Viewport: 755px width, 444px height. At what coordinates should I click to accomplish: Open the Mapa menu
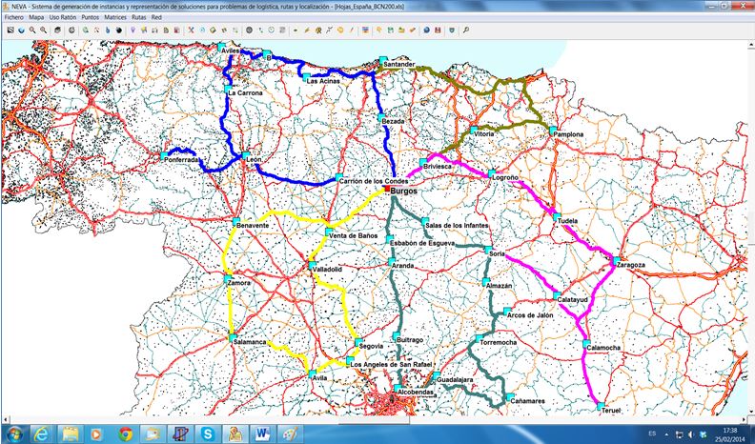point(36,17)
